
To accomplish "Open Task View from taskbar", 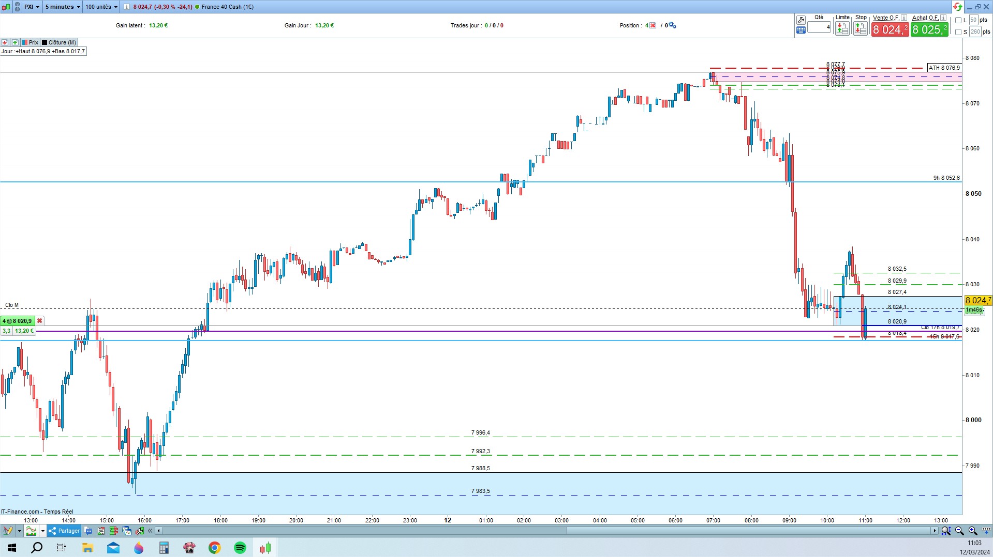I will (62, 548).
